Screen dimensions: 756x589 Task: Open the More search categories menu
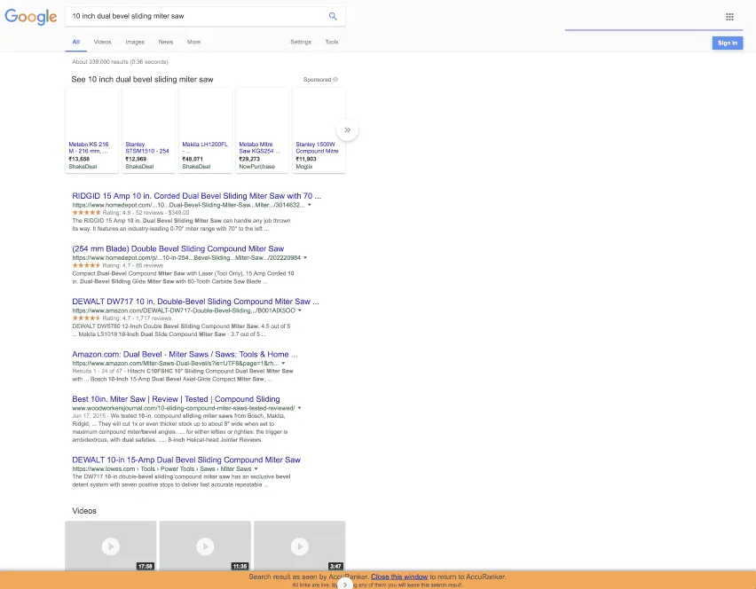(x=193, y=42)
